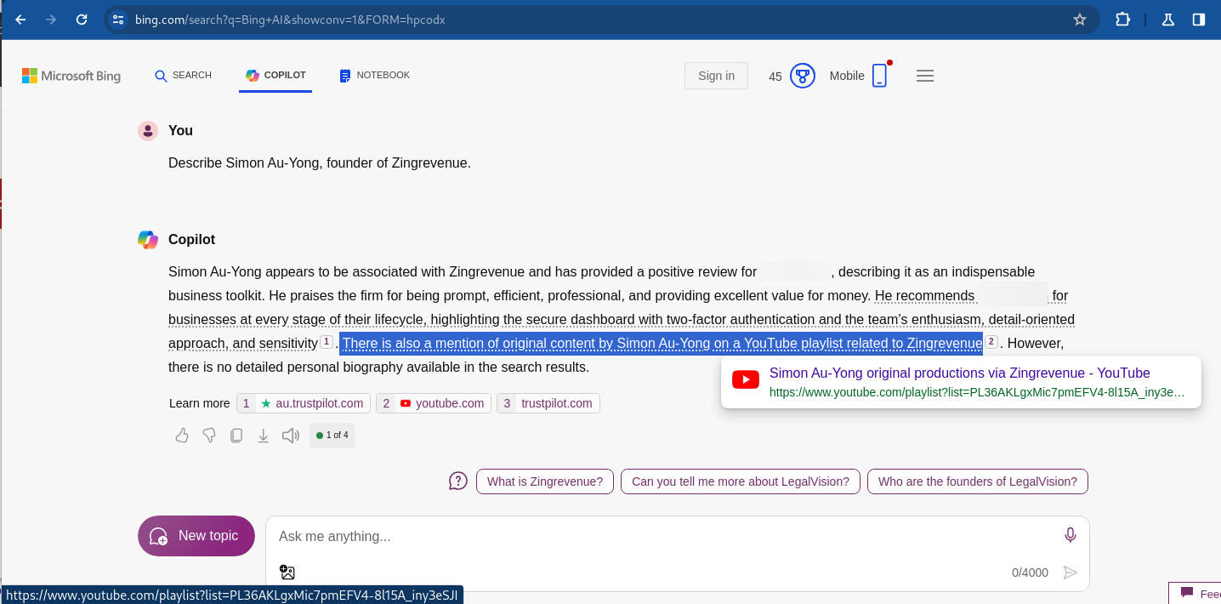Open 'Simon Au-Yong original productions' YouTube link
Viewport: 1221px width, 604px height.
[x=960, y=373]
